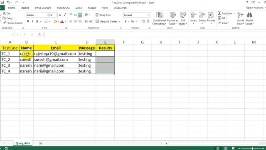The image size is (266, 150).
Task: Switch to the FORMULAS tab
Action: [63, 8]
